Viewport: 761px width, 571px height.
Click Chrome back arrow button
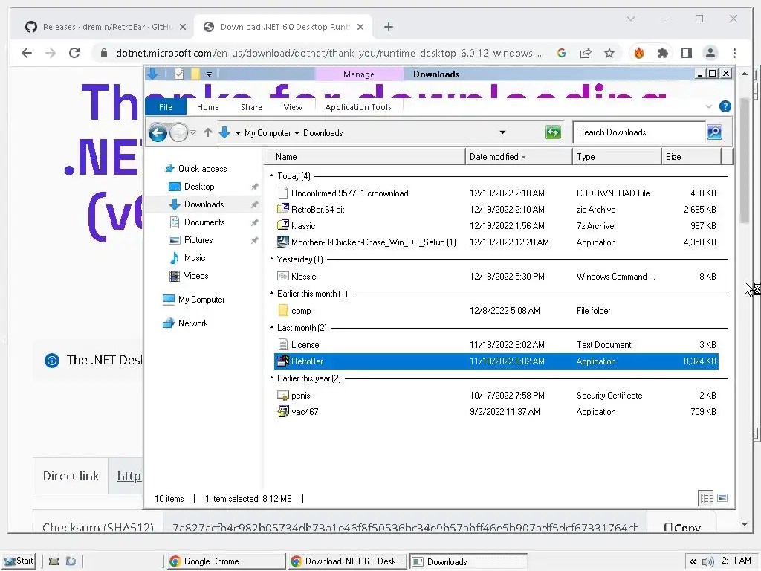(27, 53)
